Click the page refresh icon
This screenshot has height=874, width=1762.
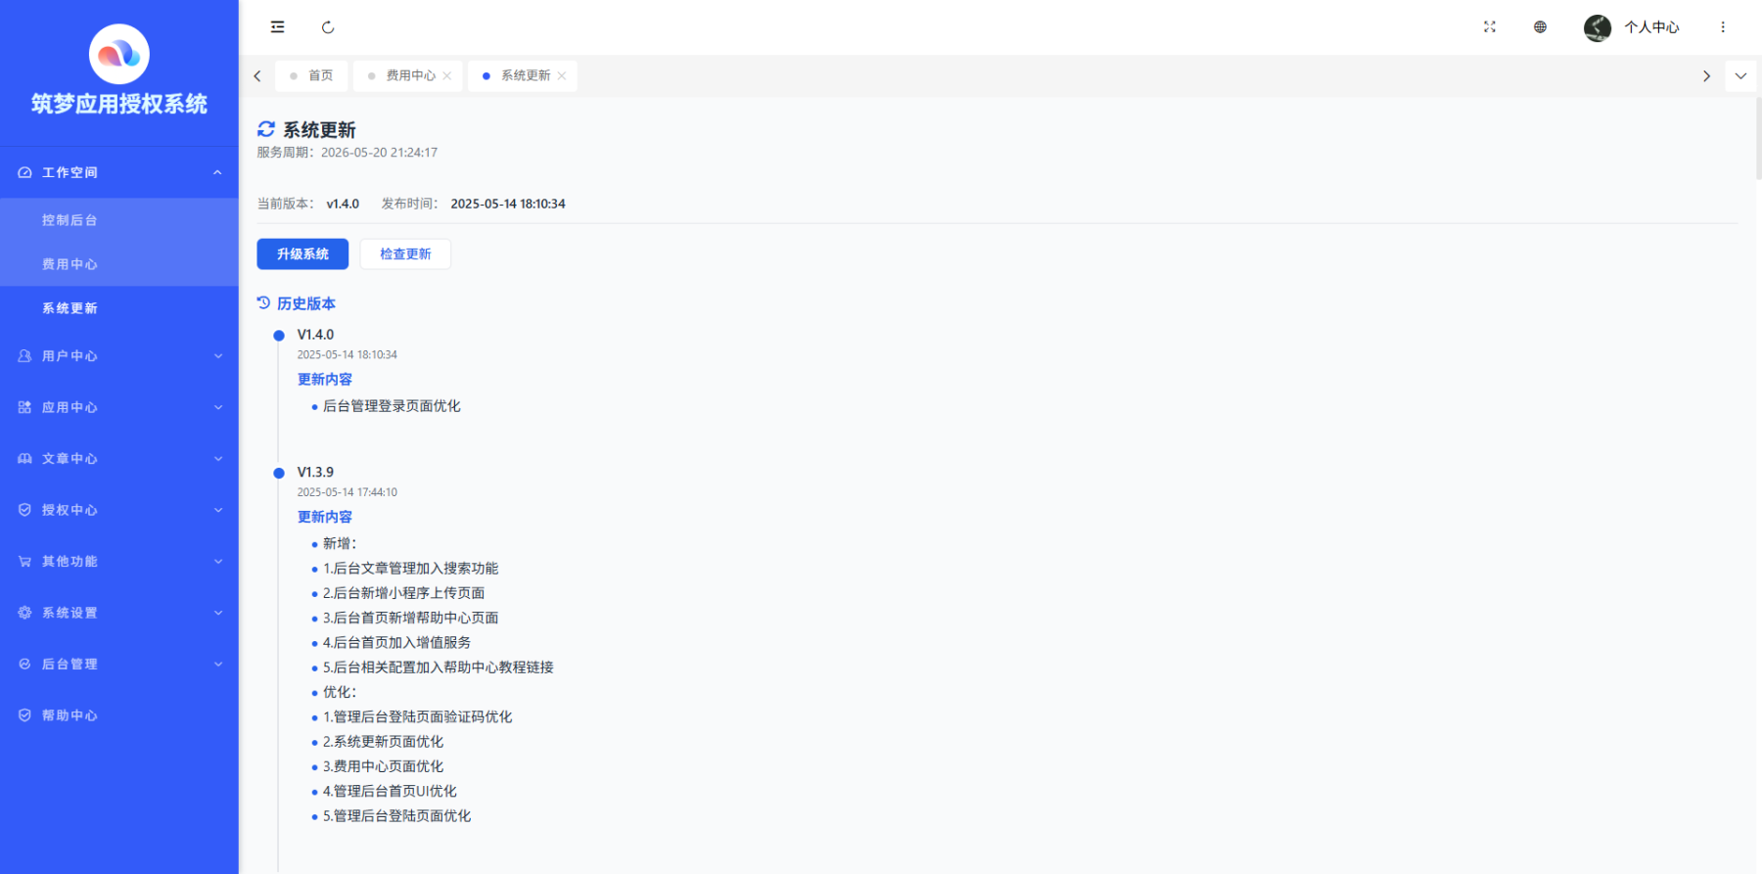(x=328, y=27)
